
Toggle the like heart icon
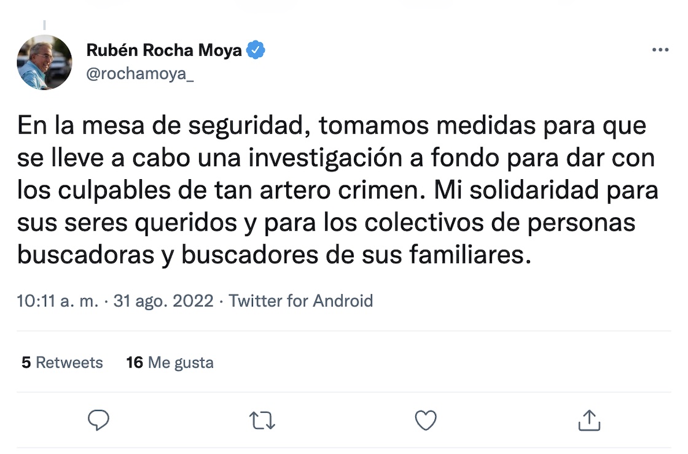point(426,420)
